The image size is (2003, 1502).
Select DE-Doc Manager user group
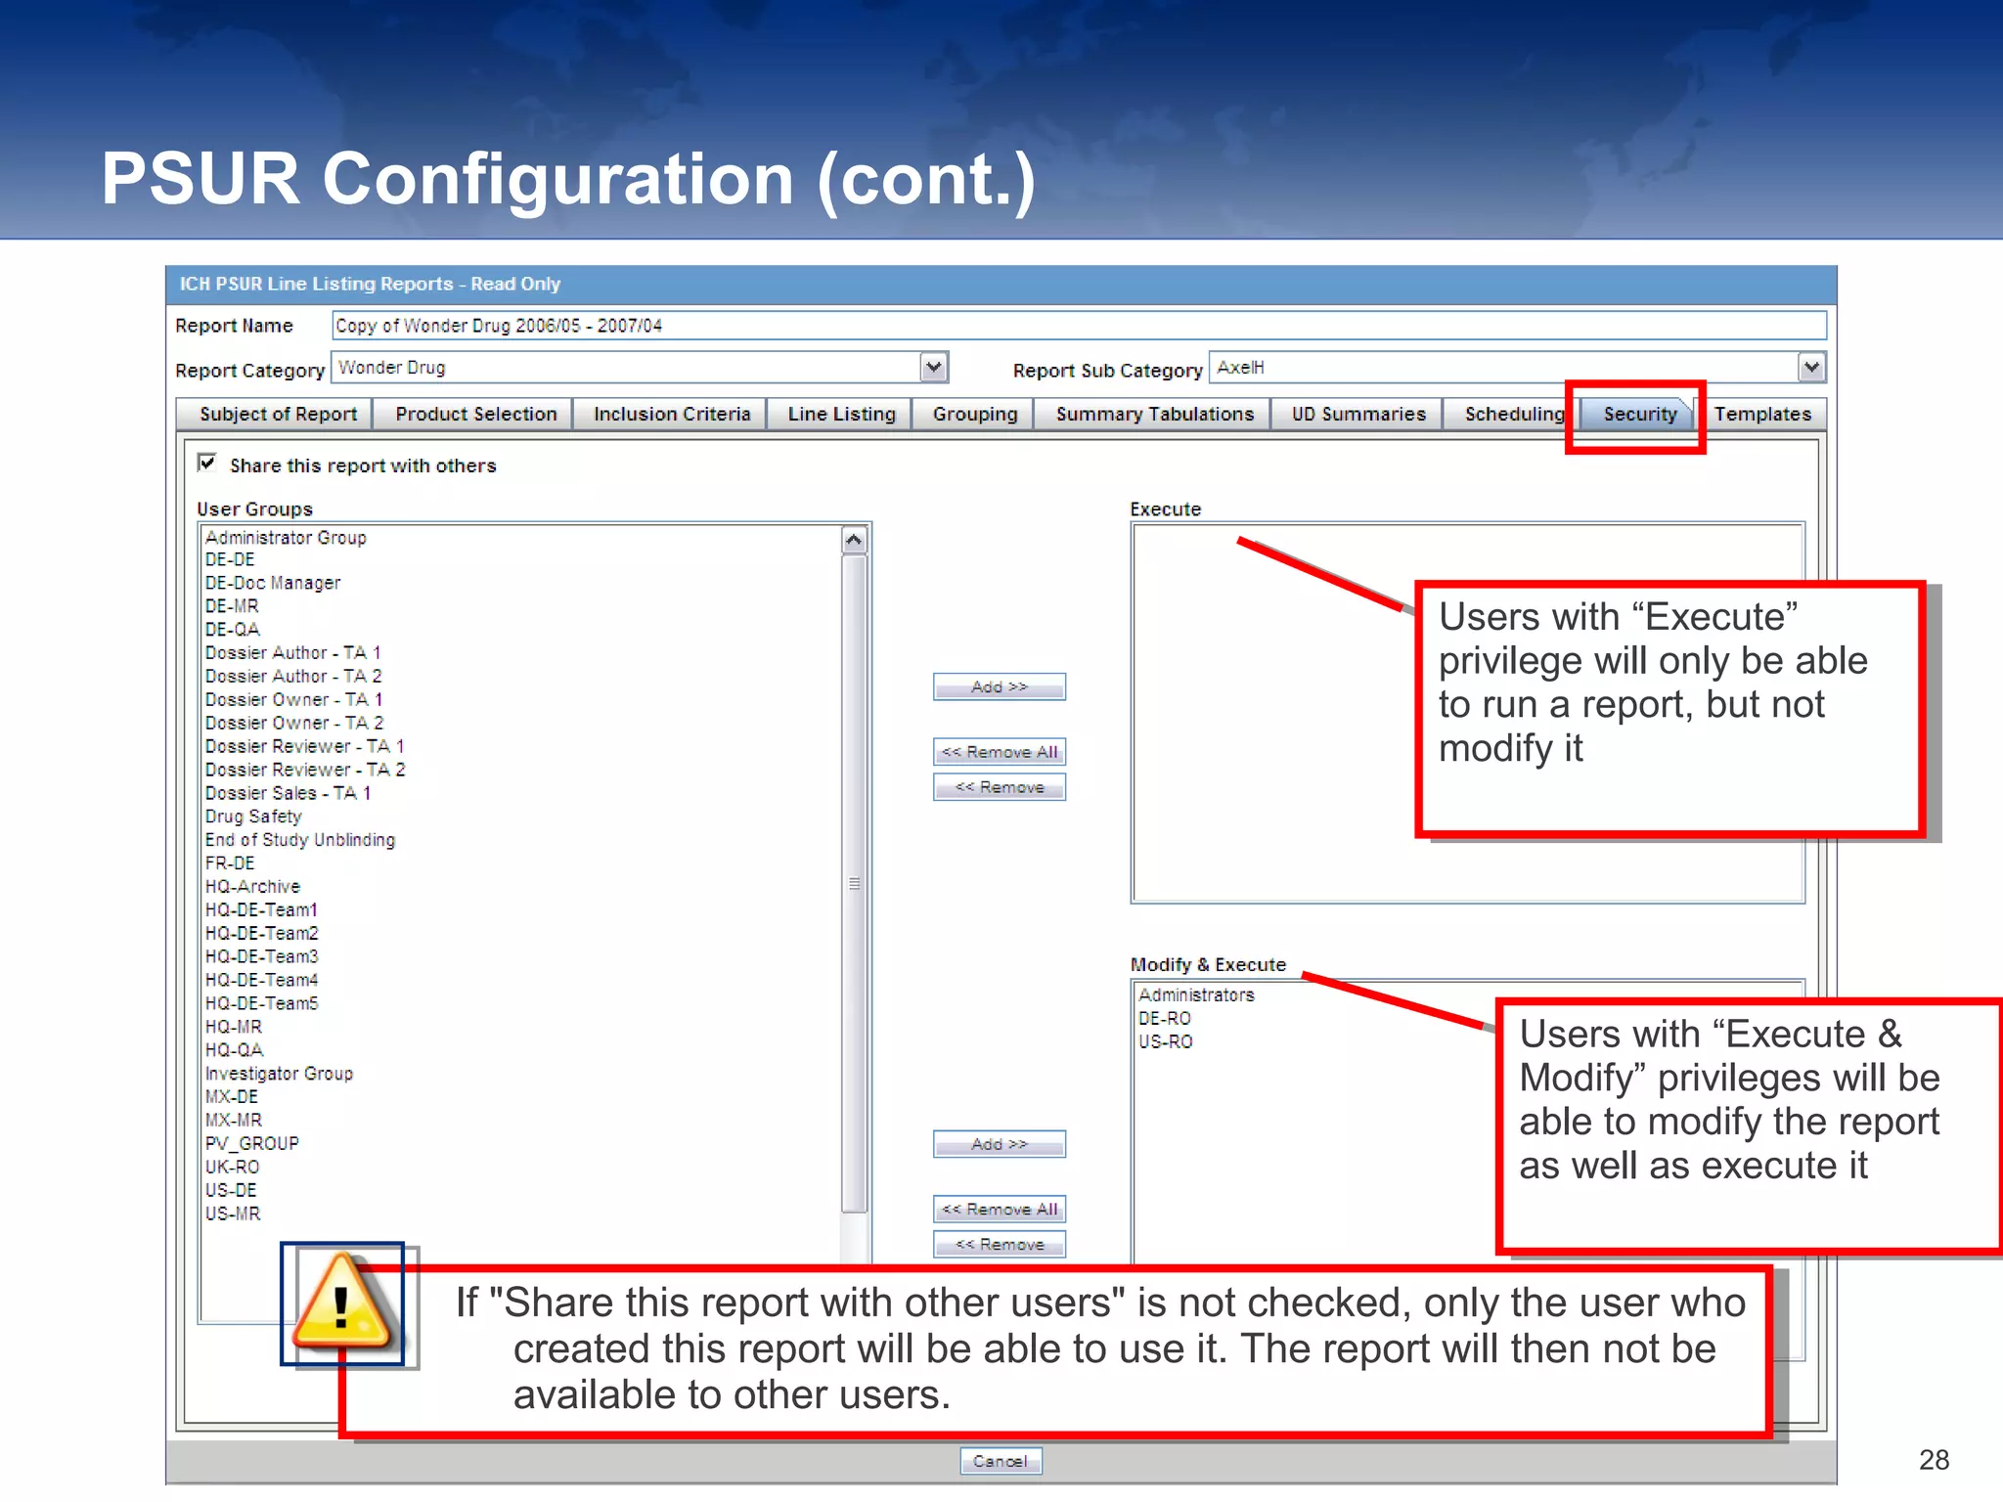pos(273,582)
